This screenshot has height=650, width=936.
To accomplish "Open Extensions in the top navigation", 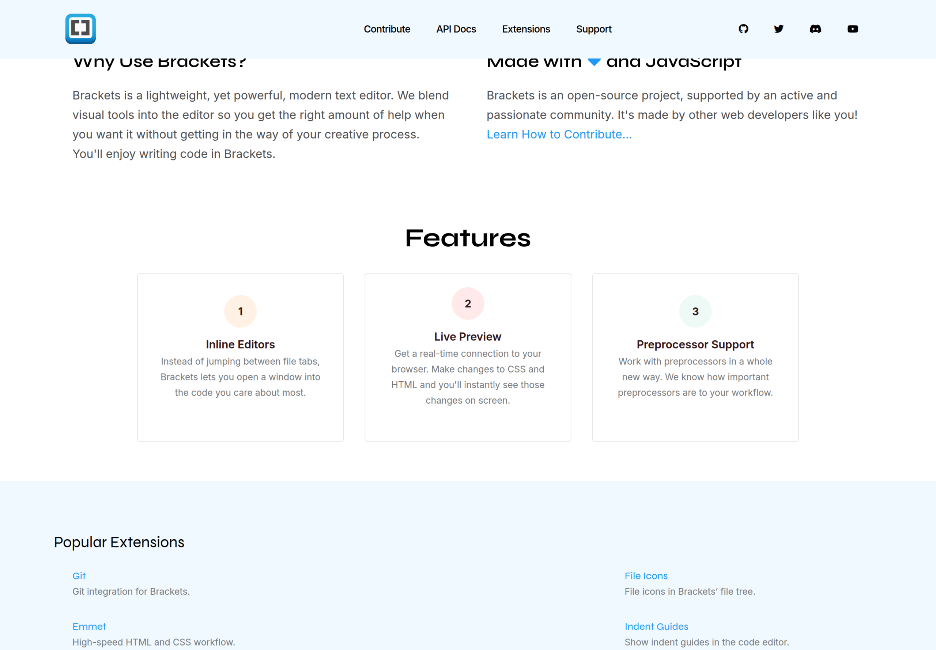I will click(x=526, y=29).
